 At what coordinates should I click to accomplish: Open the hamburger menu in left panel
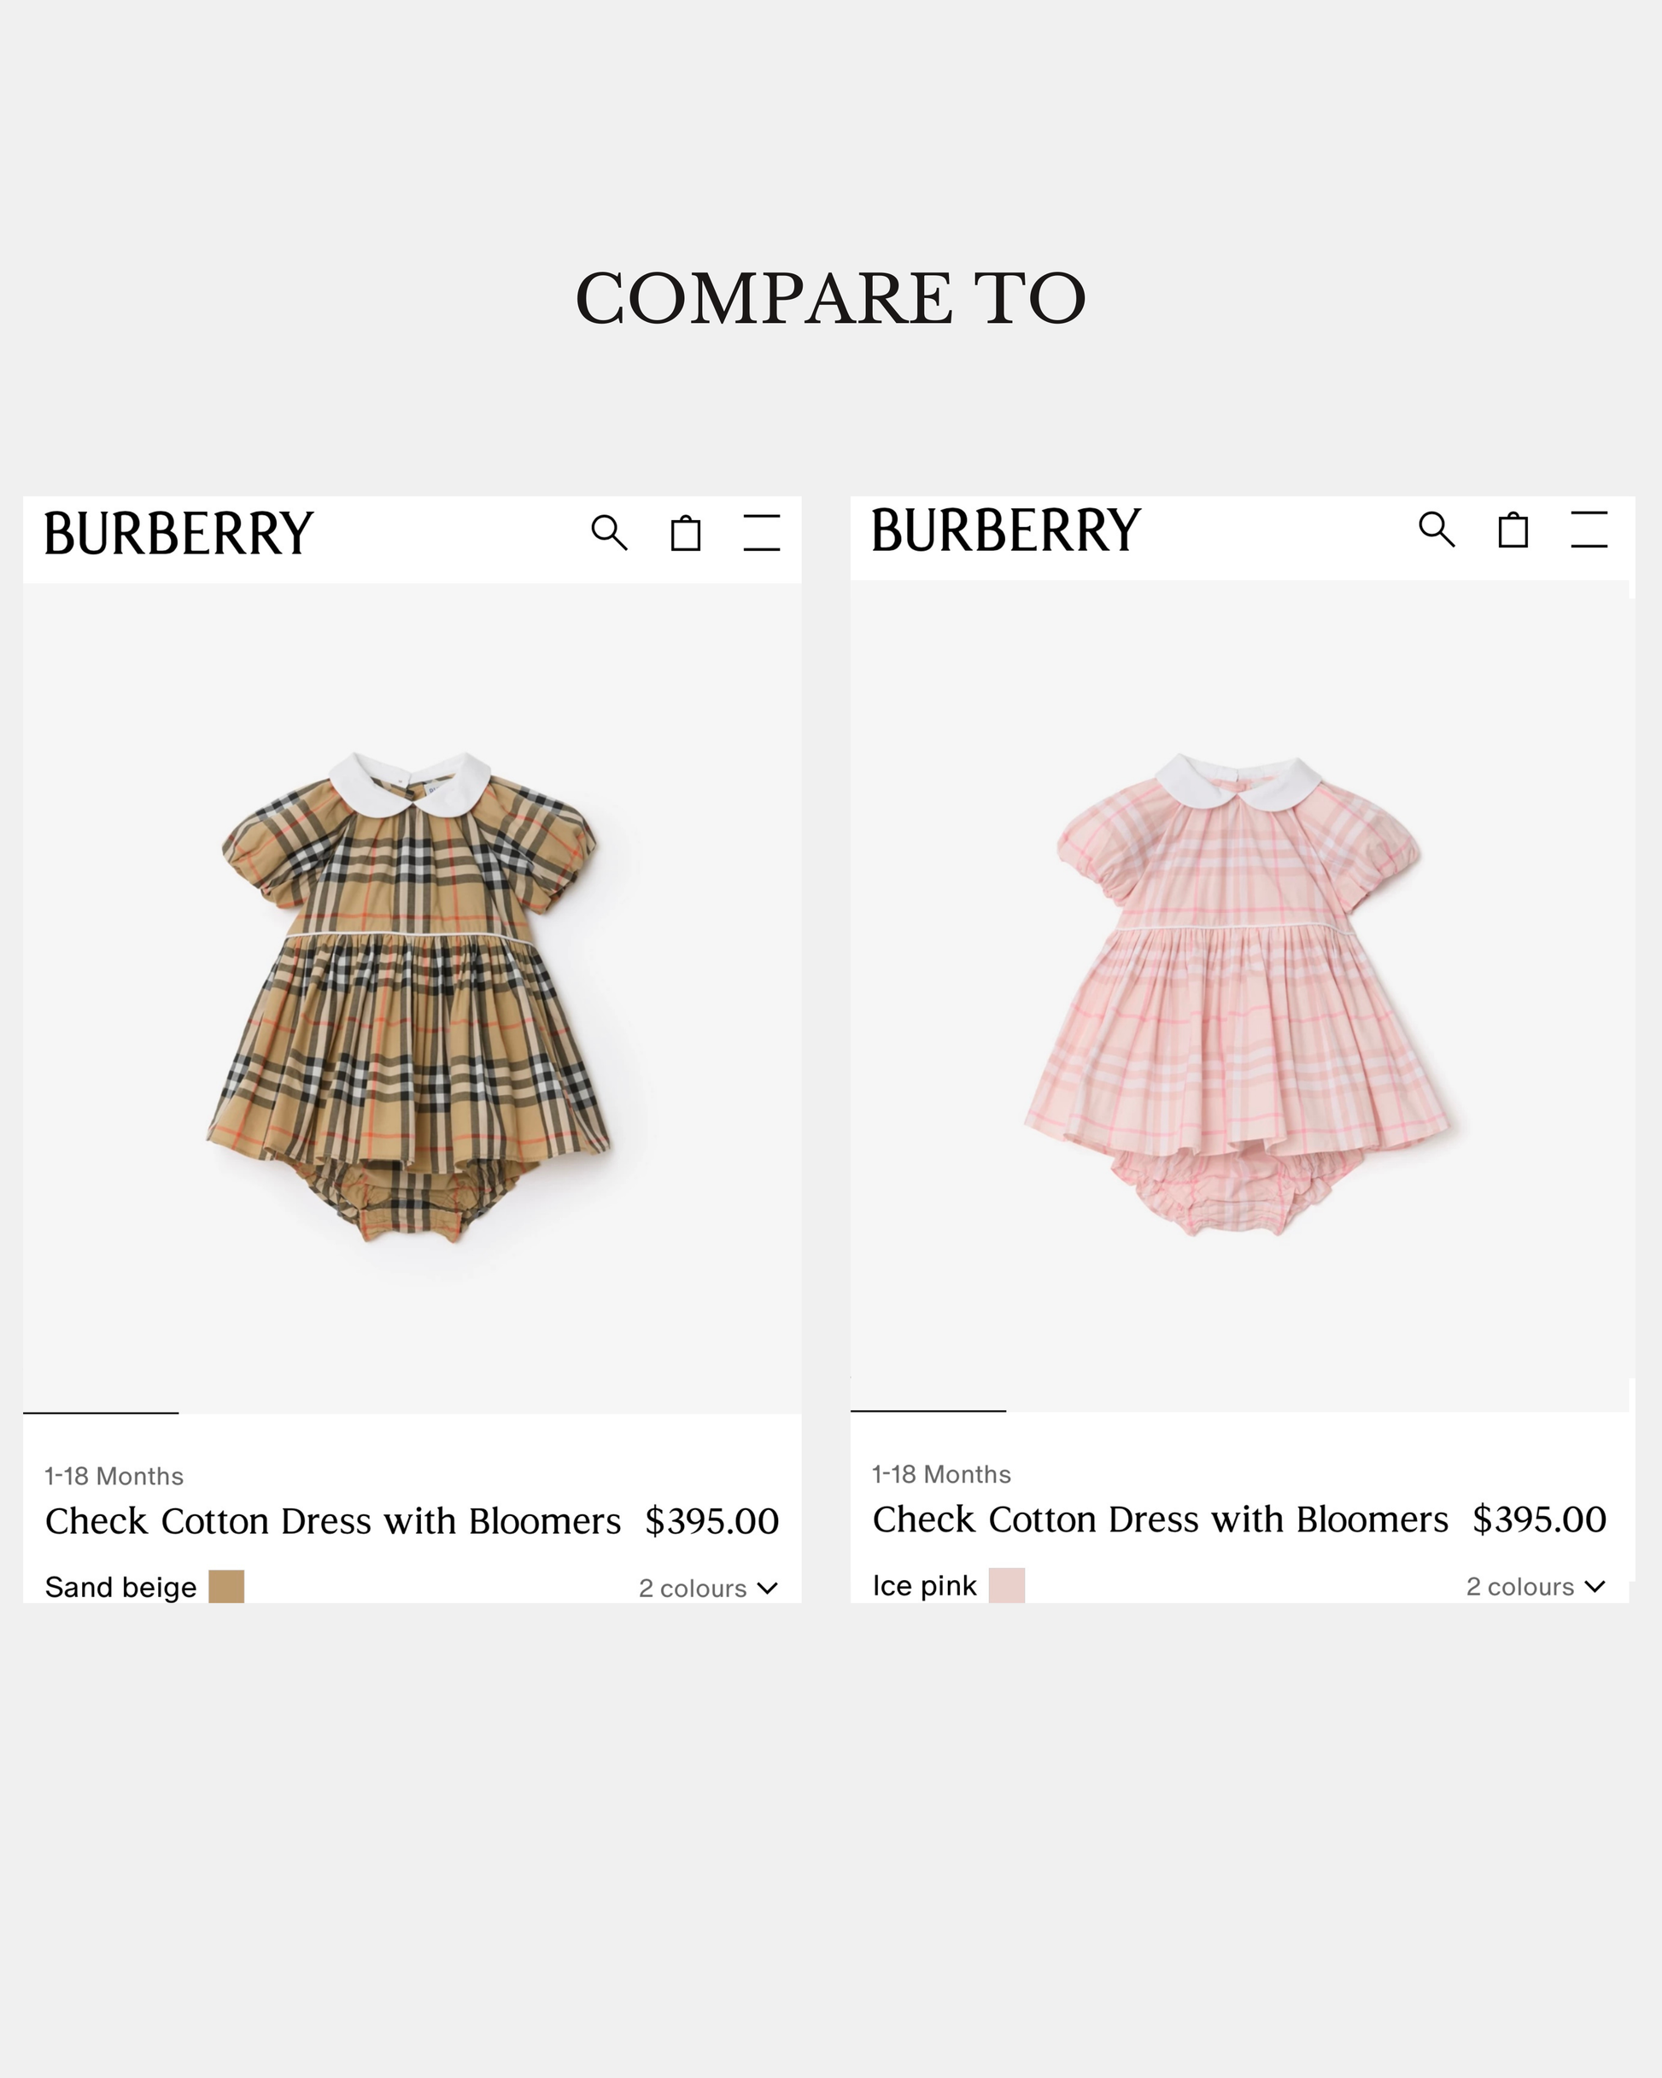tap(762, 533)
